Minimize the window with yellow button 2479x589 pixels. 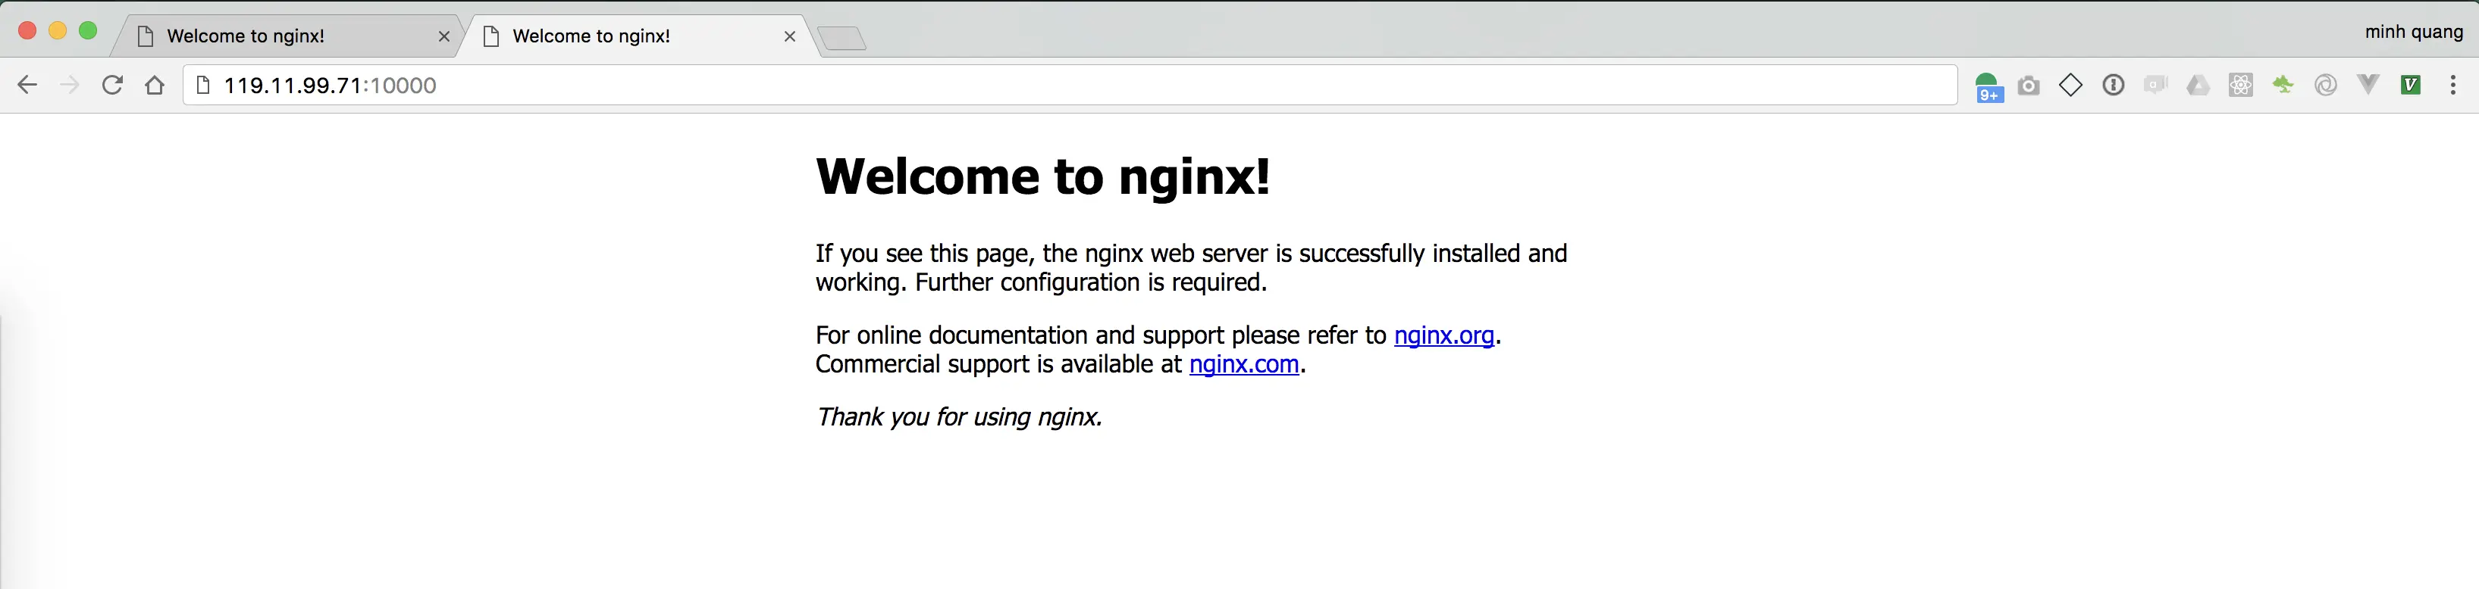pyautogui.click(x=58, y=31)
